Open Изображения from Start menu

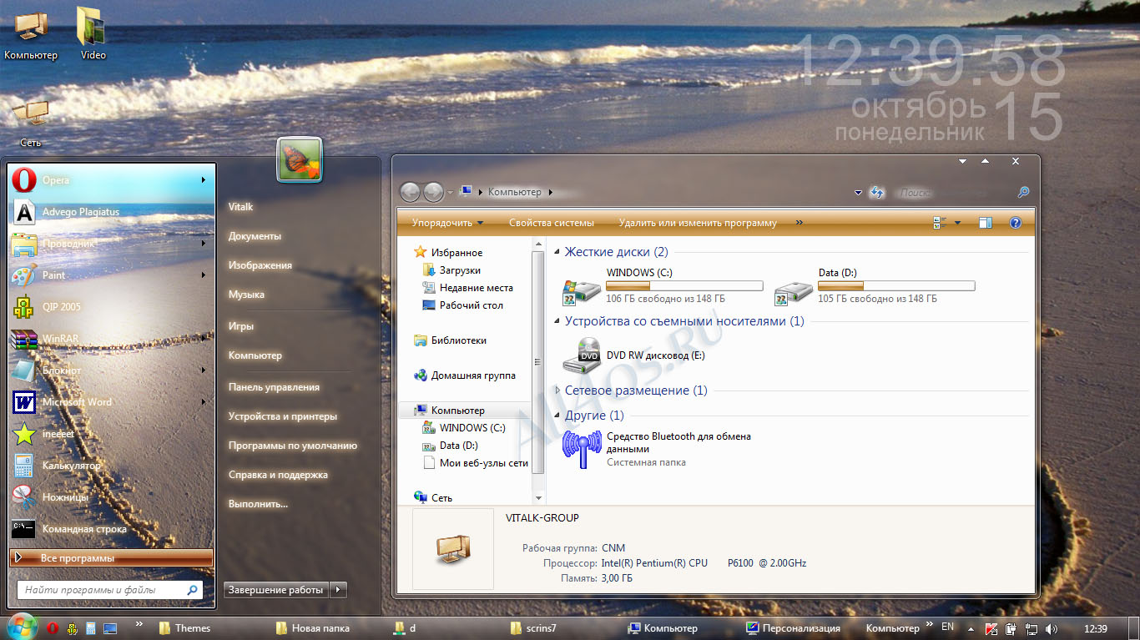(x=260, y=265)
